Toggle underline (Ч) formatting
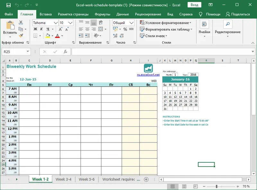 (x=47, y=30)
